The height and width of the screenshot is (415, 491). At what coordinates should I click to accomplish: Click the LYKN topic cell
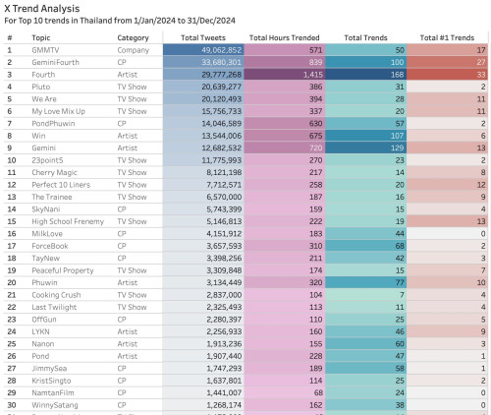[40, 331]
